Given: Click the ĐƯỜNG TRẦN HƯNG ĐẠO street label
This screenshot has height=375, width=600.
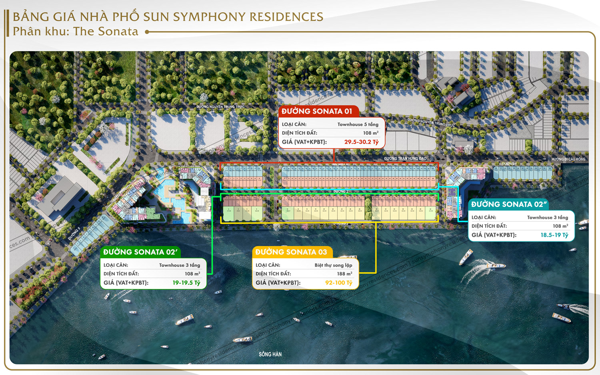Looking at the screenshot, I should [x=405, y=159].
